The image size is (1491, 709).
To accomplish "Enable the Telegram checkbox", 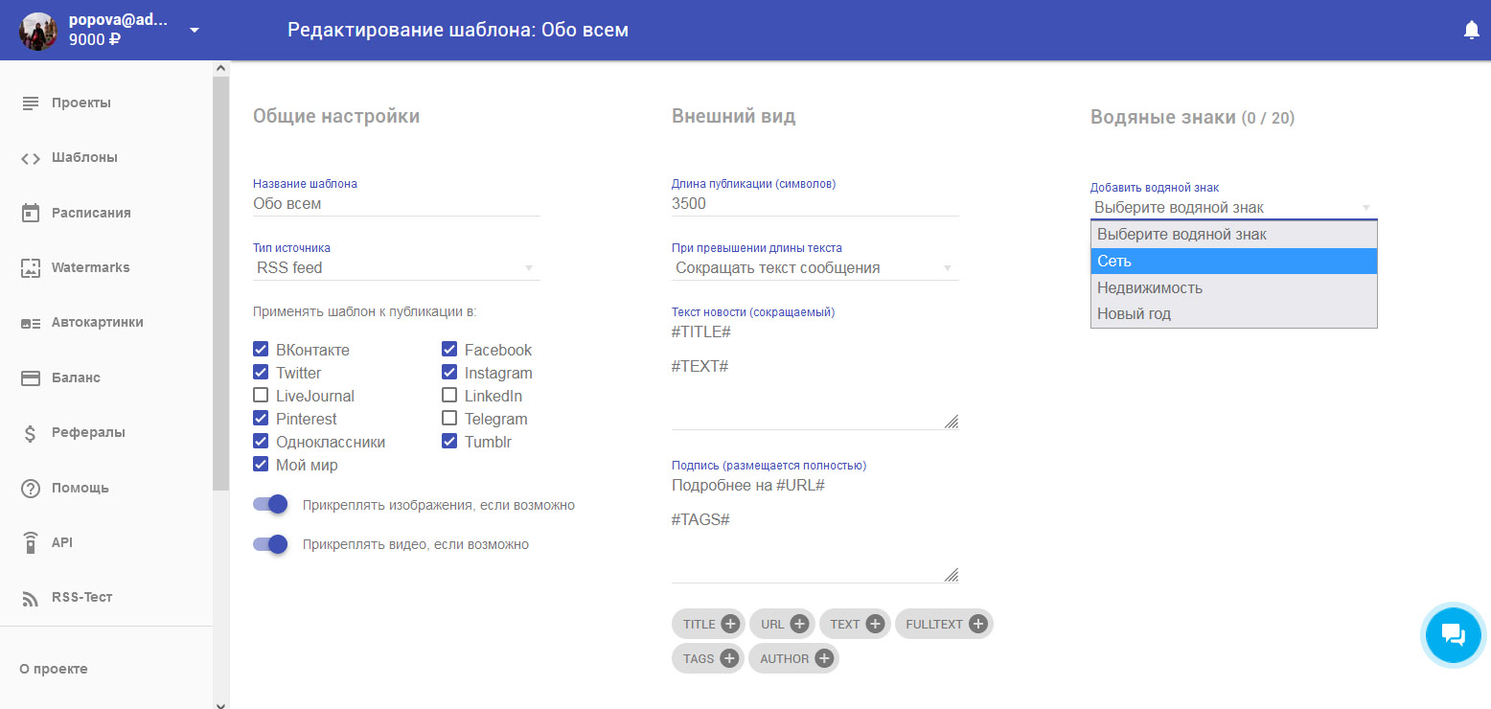I will point(449,419).
